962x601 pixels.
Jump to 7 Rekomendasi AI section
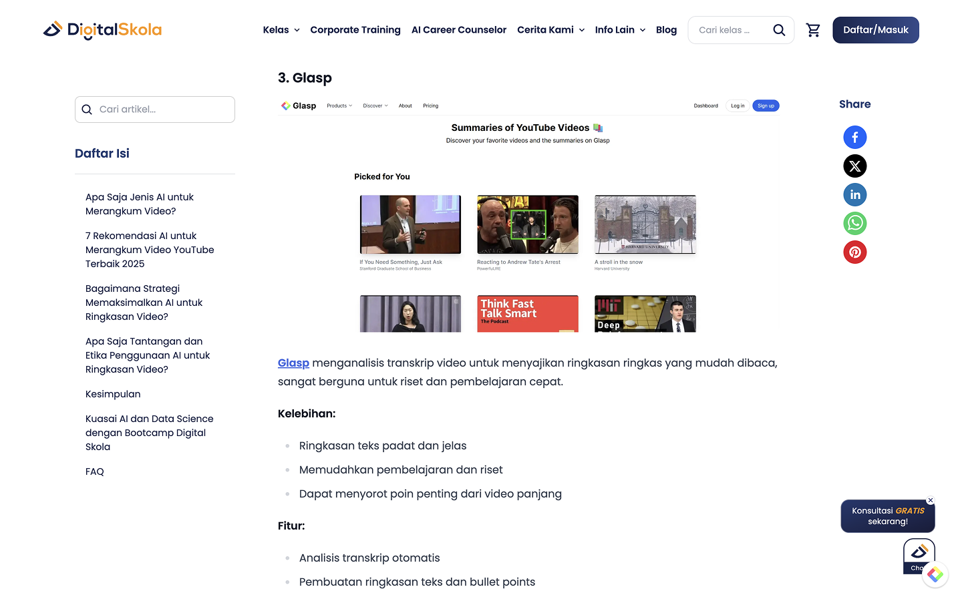tap(150, 250)
